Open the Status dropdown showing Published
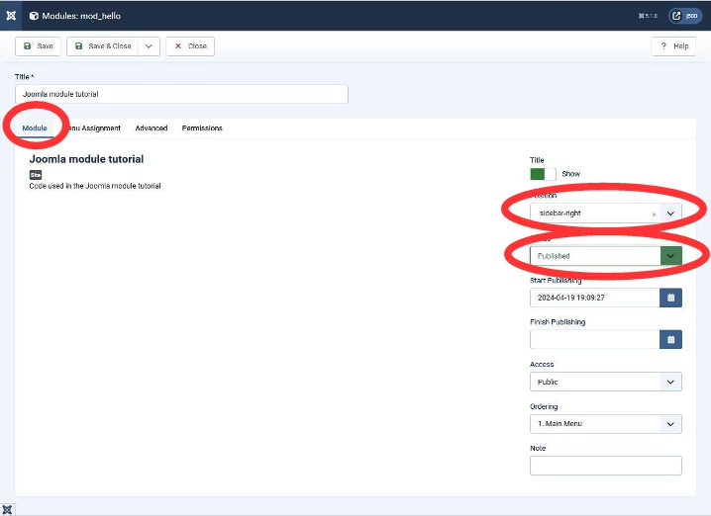The height and width of the screenshot is (516, 711). [670, 256]
